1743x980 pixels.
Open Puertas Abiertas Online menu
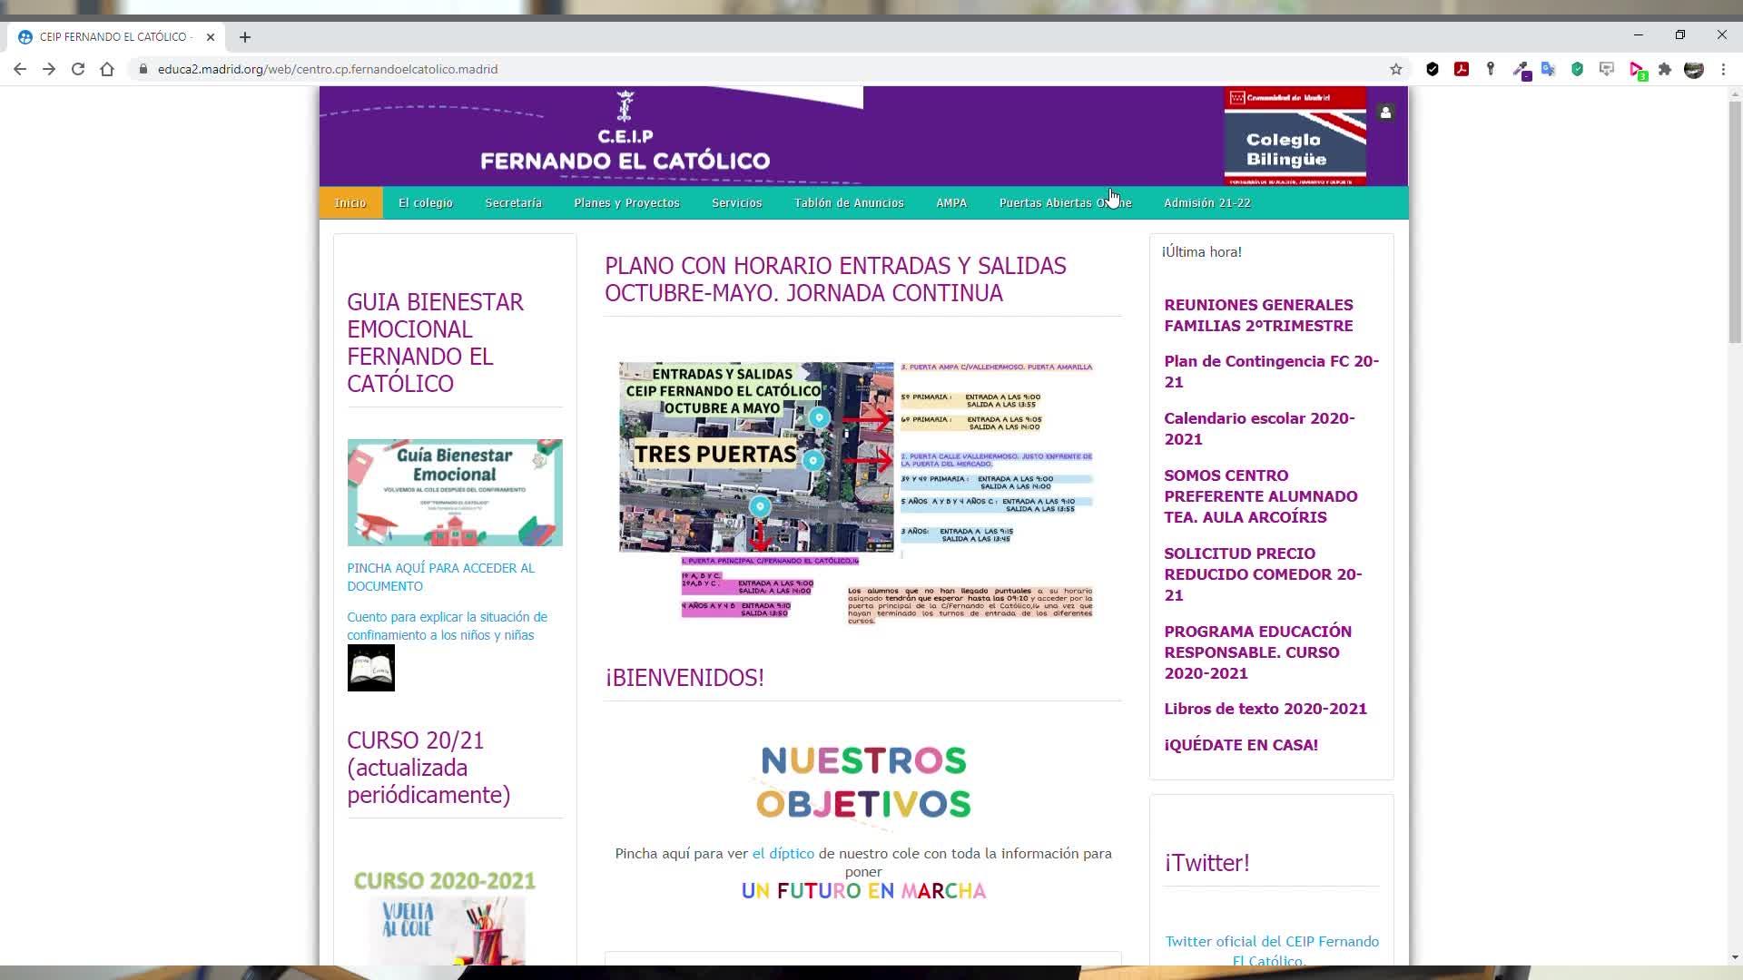[x=1066, y=202]
